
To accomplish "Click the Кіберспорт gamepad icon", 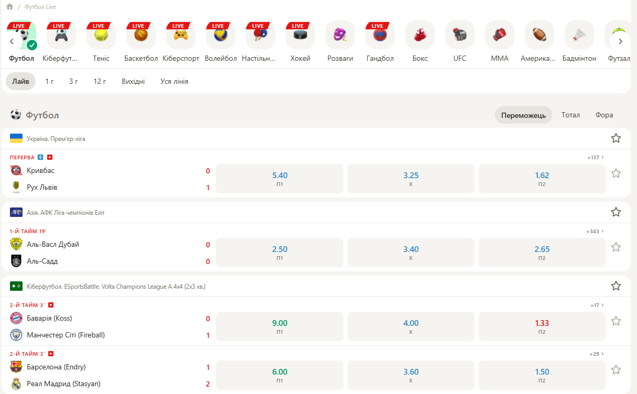I will click(x=181, y=35).
